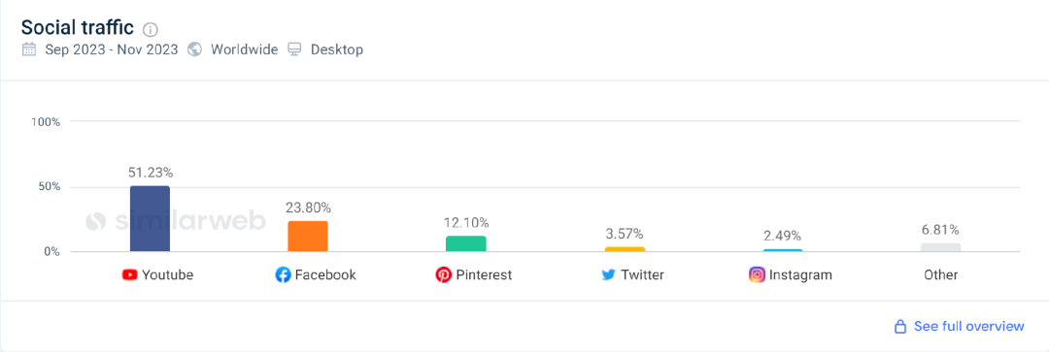The image size is (1049, 352).
Task: Click the Facebook logo icon
Action: point(283,274)
